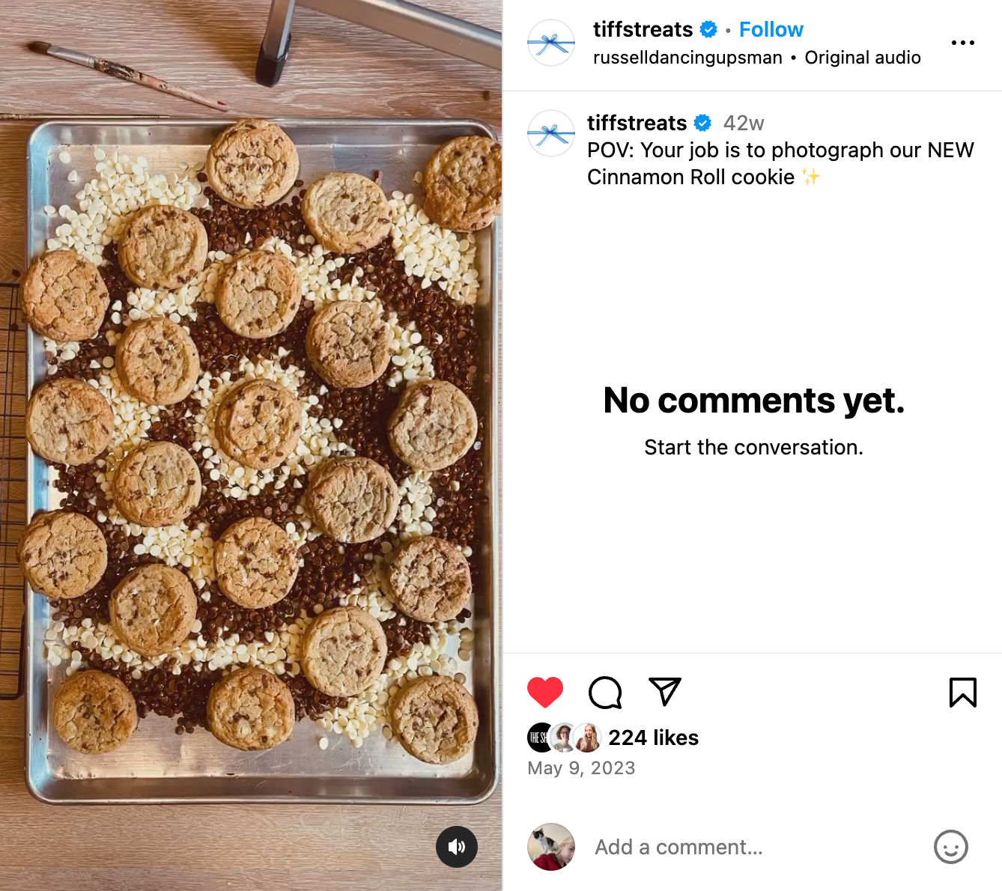Click the liker avatars next to likes
1002x891 pixels.
(x=564, y=738)
